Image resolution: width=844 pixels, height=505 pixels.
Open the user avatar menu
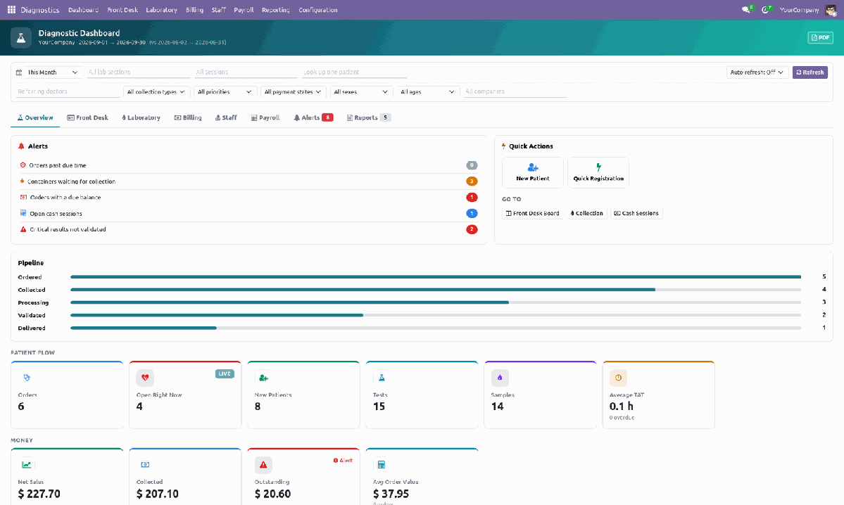(x=831, y=10)
